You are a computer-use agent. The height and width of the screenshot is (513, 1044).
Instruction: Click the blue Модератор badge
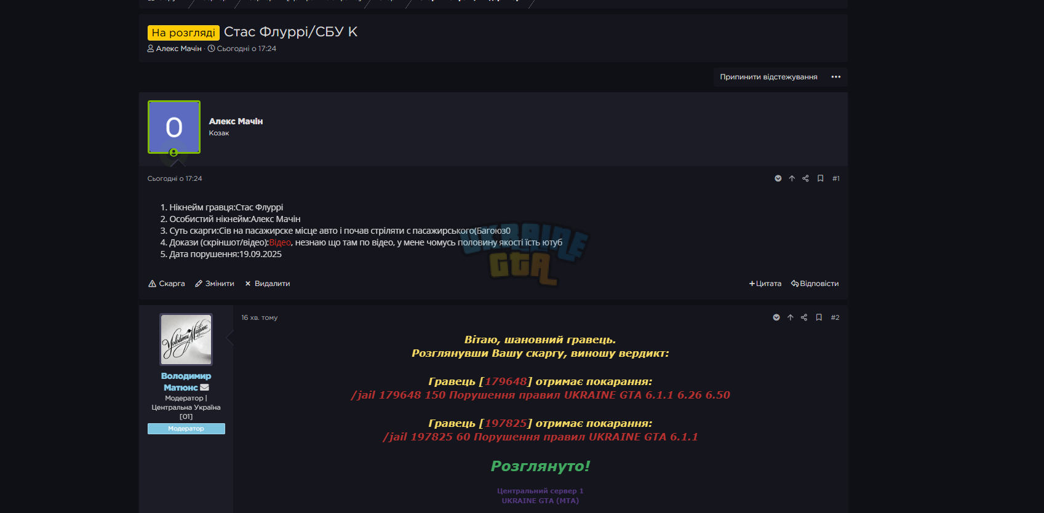click(186, 429)
